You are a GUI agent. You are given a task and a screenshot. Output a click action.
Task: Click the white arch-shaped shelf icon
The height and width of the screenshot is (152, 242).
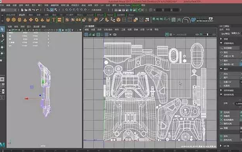186,20
